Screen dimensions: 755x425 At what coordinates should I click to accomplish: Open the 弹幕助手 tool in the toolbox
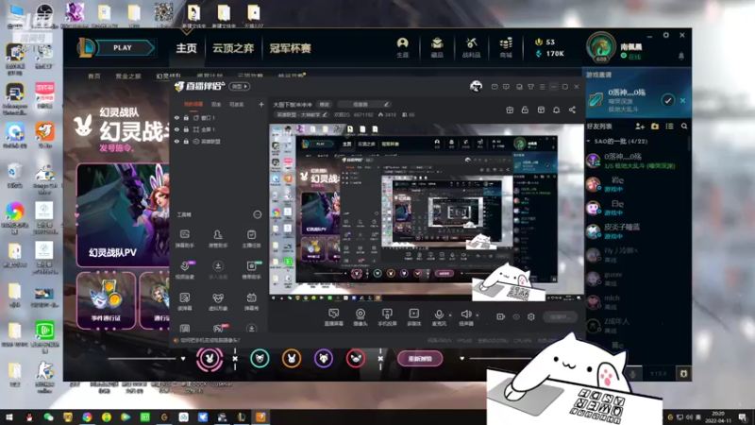(185, 239)
